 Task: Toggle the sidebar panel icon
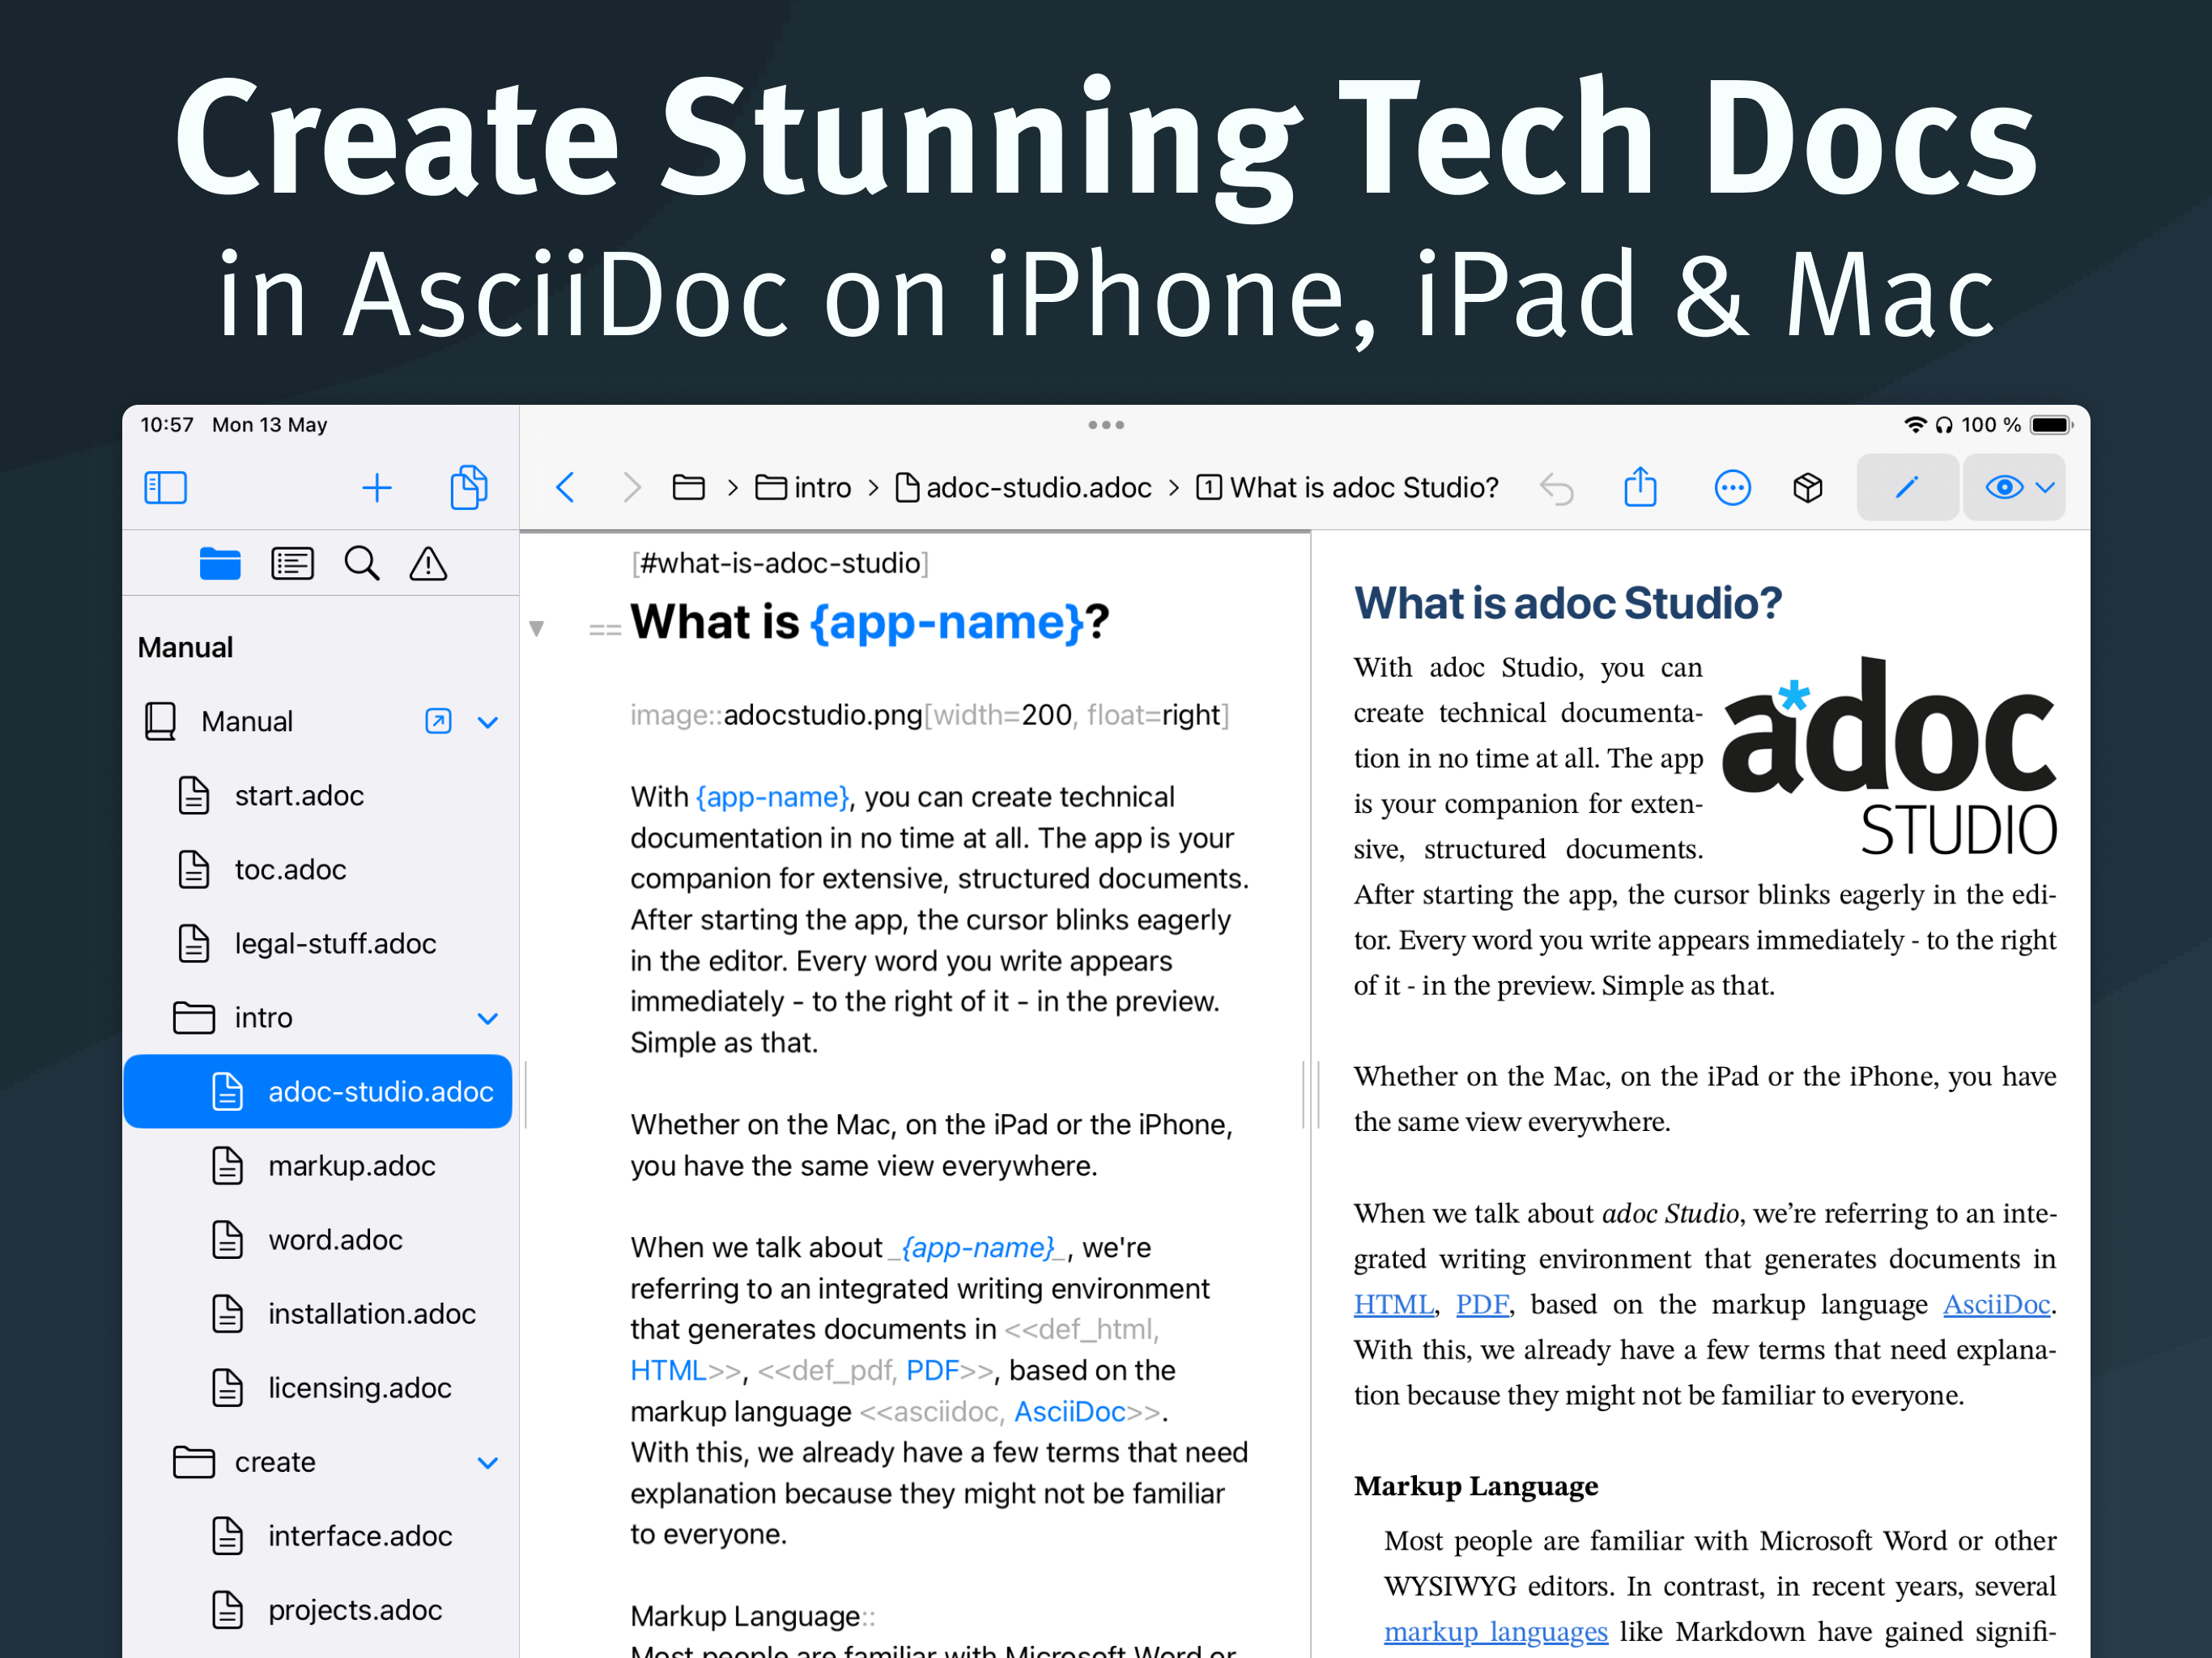point(165,488)
